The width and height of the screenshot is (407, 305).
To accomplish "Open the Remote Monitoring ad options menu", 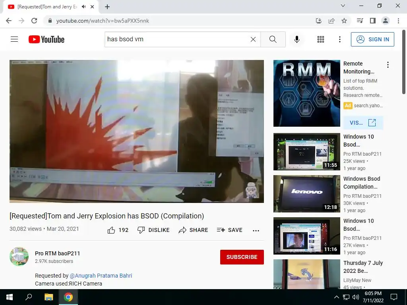I will (x=388, y=65).
